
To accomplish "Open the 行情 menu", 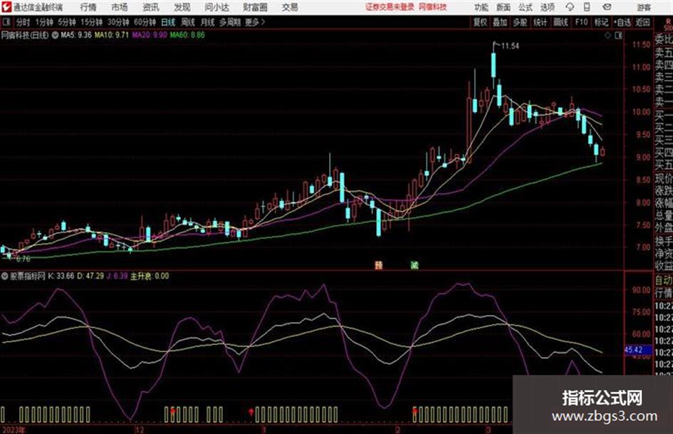I will click(x=88, y=7).
